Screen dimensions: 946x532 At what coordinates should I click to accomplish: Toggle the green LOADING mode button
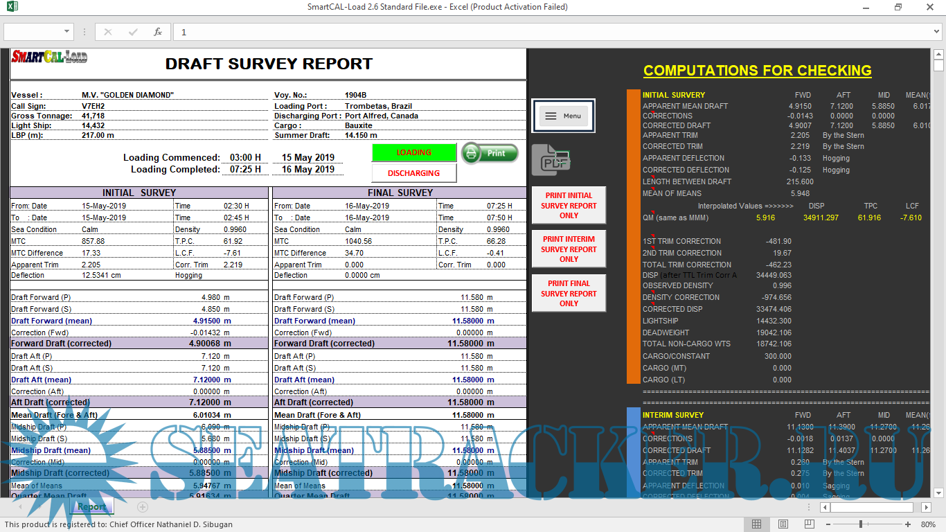click(413, 152)
